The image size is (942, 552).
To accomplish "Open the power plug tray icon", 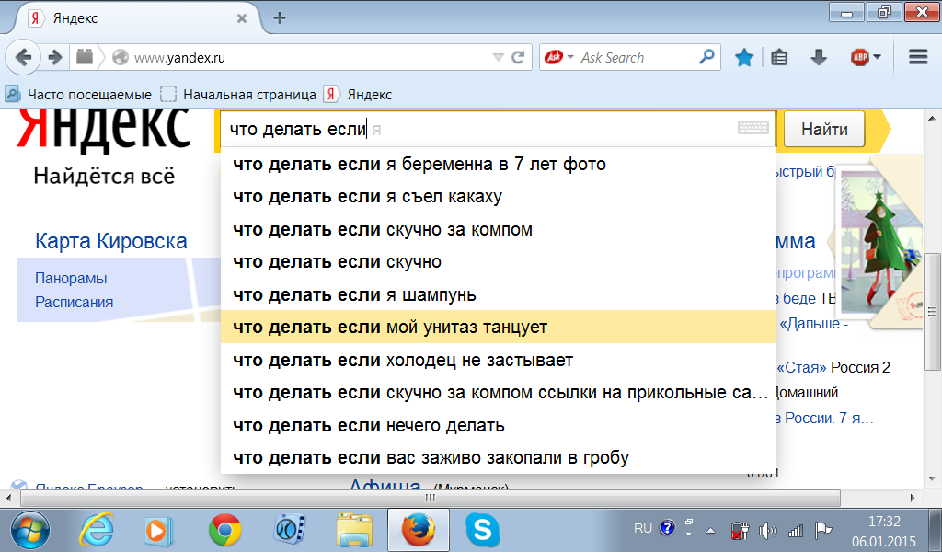I will coord(740,531).
